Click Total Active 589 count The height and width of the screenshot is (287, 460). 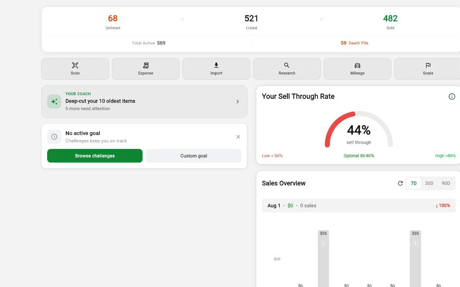[148, 43]
